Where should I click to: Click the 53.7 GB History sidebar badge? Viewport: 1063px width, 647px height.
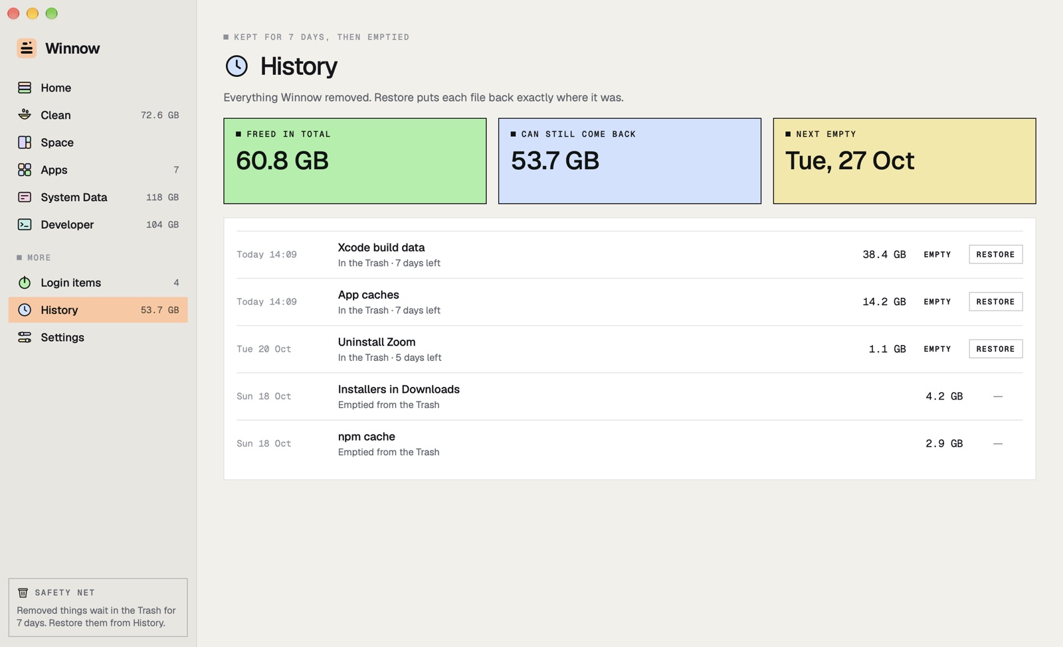tap(159, 310)
